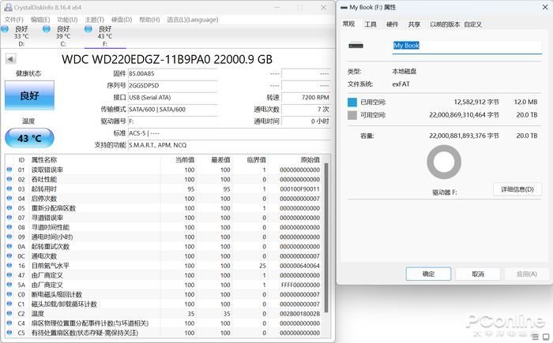This screenshot has width=553, height=343.
Task: Click status dot for attribute C1 磁头加载/卸载循环计数
Action: click(9, 304)
